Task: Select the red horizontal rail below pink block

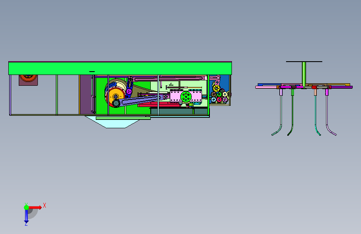Action: (x=159, y=105)
